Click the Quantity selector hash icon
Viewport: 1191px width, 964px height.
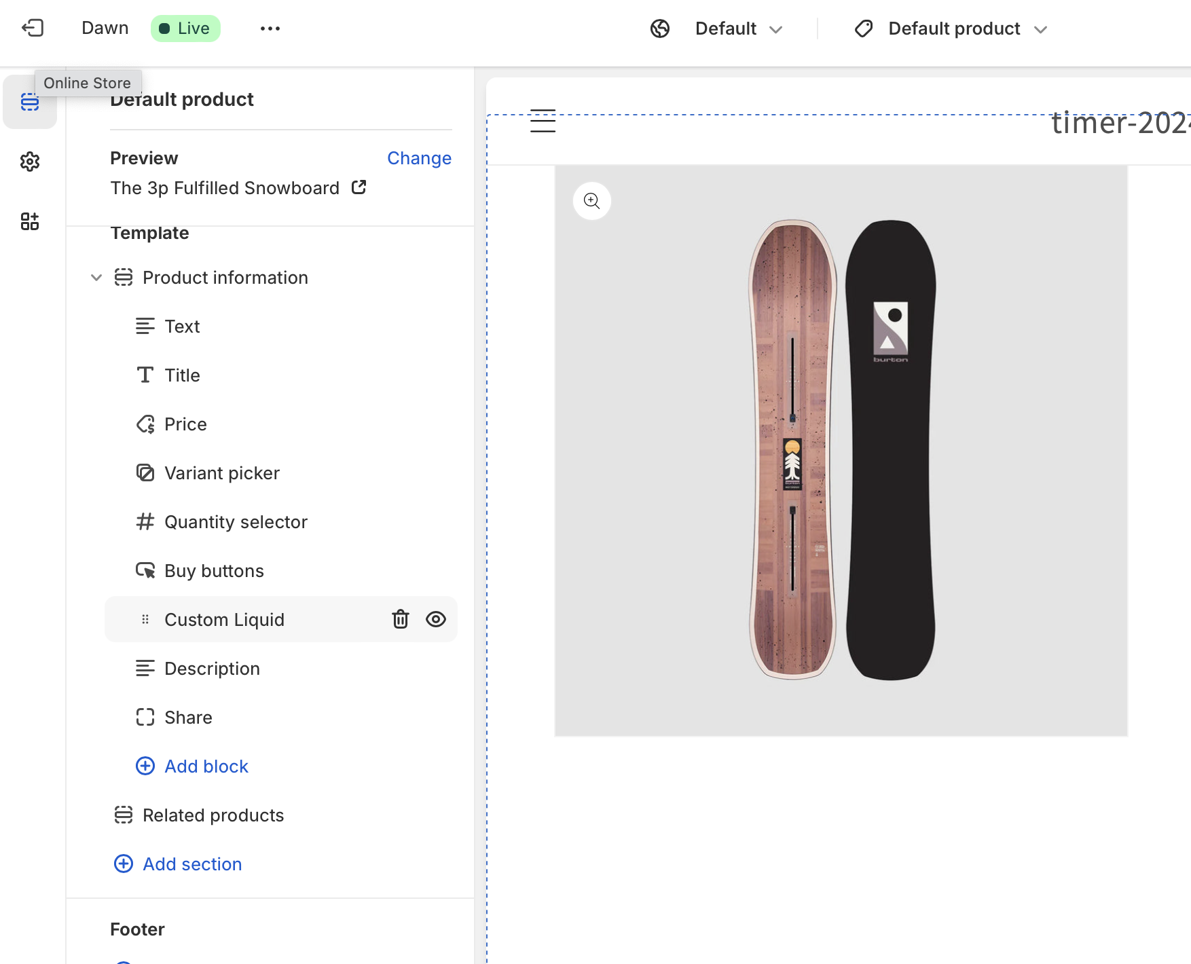tap(145, 522)
